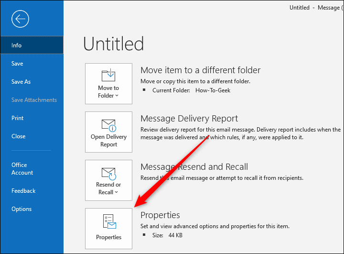
Task: Expand the Resend or Recall dropdown chevron
Action: [117, 193]
